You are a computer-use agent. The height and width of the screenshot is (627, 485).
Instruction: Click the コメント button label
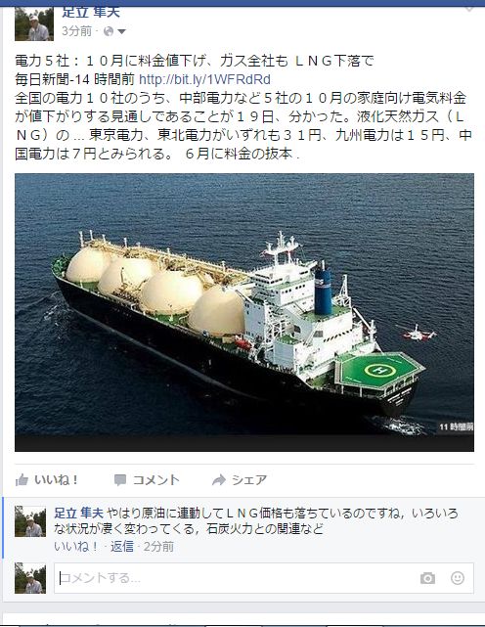pyautogui.click(x=155, y=479)
